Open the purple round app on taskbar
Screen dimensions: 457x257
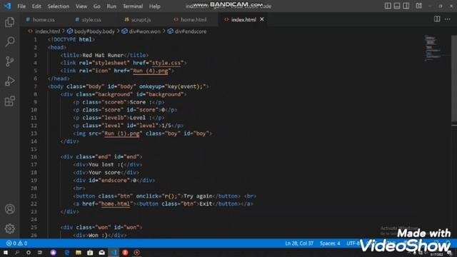tap(53, 253)
